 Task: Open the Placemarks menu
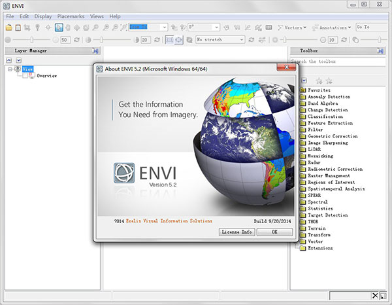(71, 16)
